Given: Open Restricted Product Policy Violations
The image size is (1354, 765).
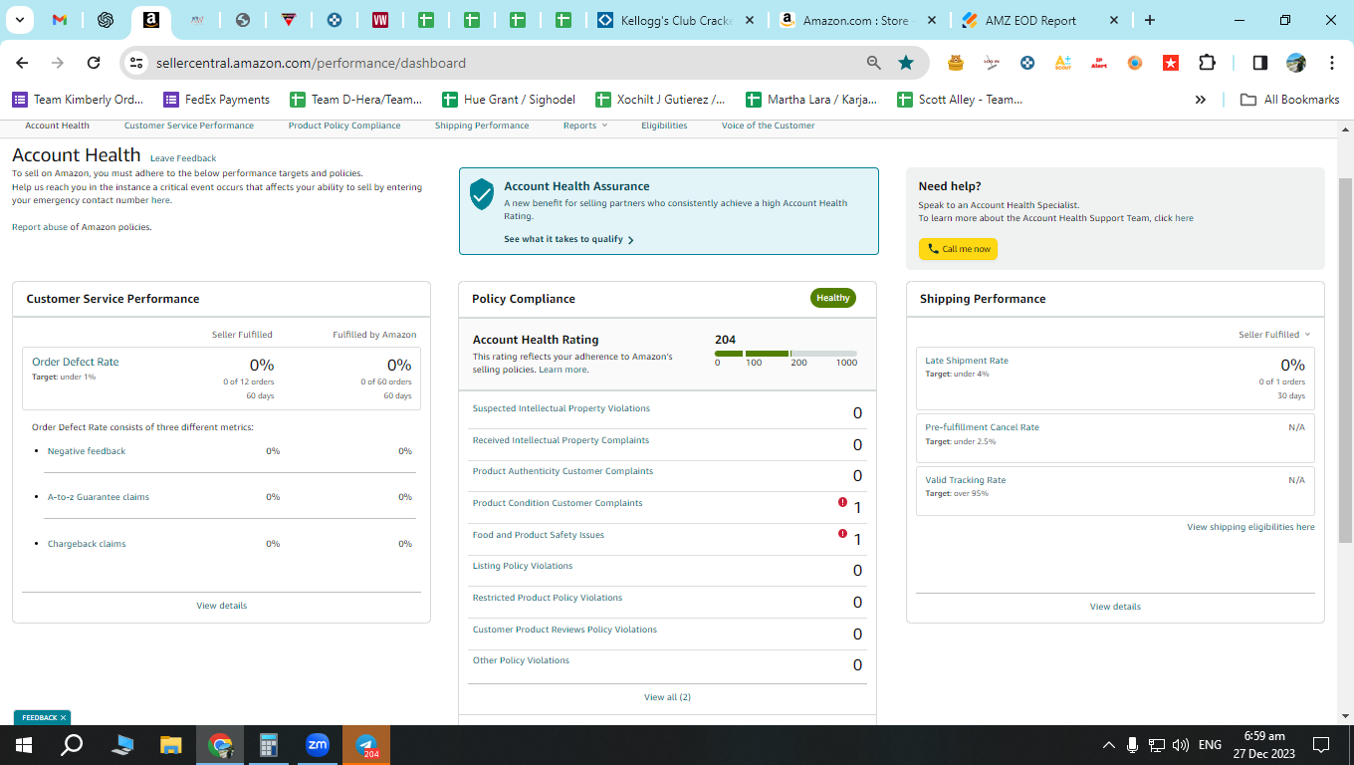Looking at the screenshot, I should 548,598.
